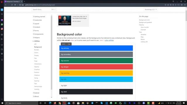187x105 pixels.
Task: Open Telegram from the taskbar
Action: (x=92, y=103)
